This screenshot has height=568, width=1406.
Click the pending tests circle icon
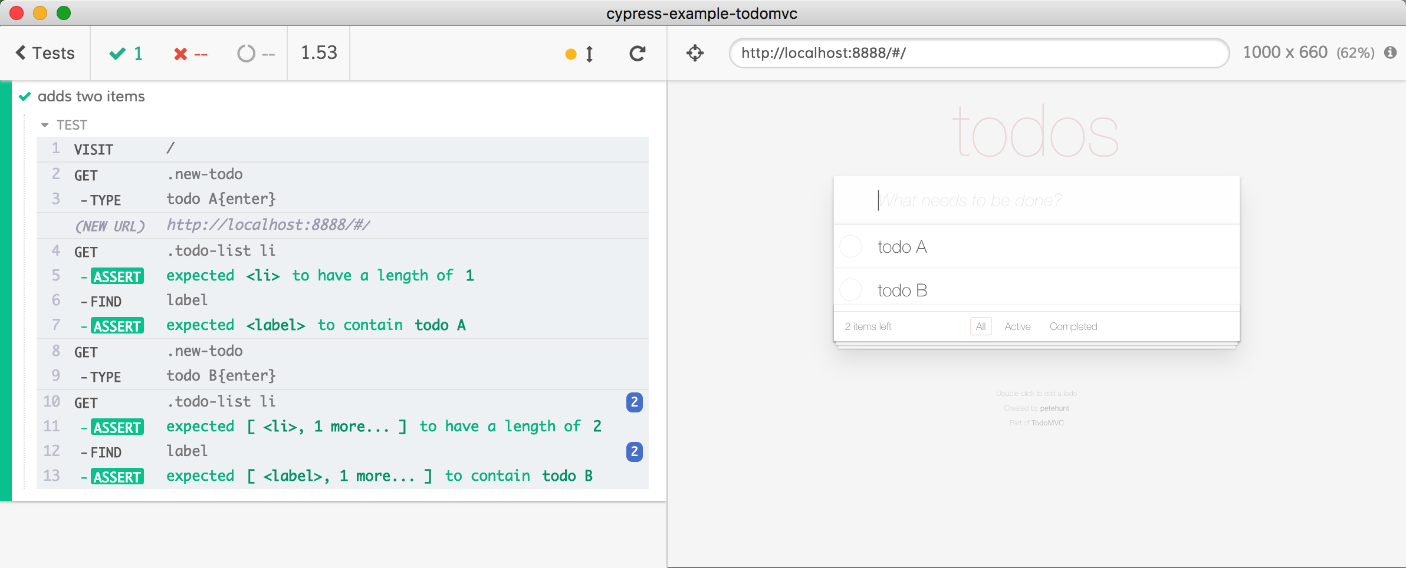(246, 54)
